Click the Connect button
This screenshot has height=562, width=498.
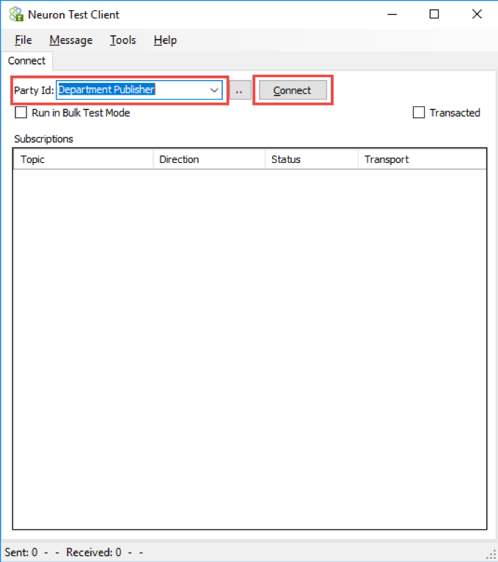tap(293, 90)
